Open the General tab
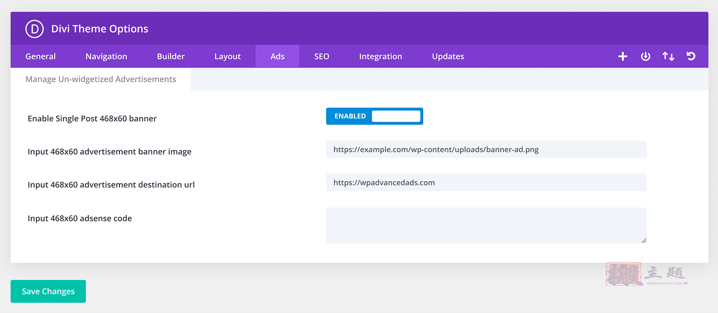This screenshot has height=313, width=718. tap(41, 56)
